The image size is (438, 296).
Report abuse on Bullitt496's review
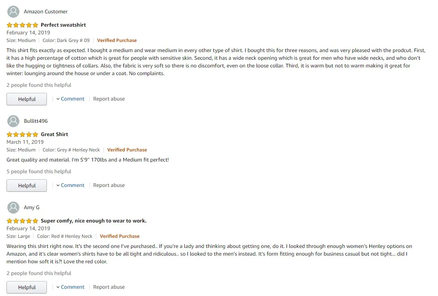[109, 185]
